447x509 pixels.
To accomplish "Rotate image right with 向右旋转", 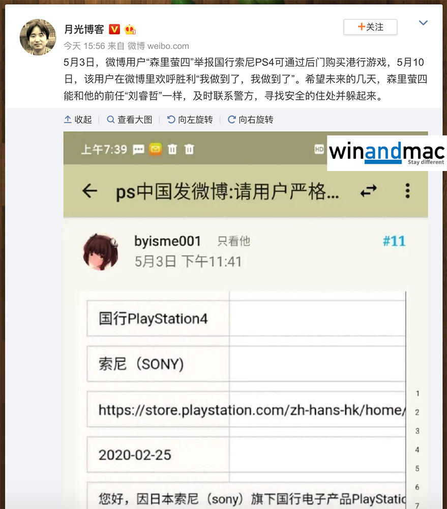I will point(250,120).
